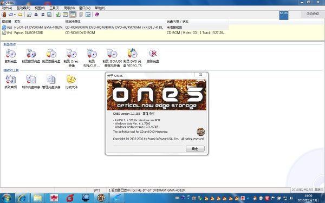325x203 pixels.
Task: Launch 擦除光盘 erase disc action
Action: point(153,56)
